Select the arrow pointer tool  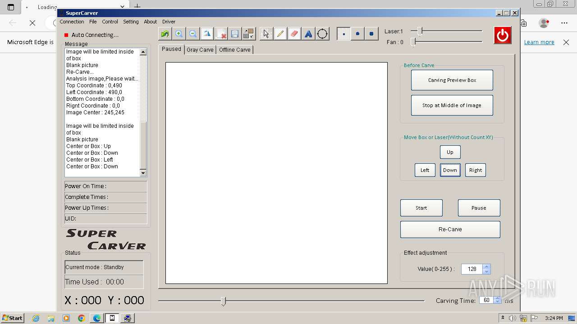(266, 34)
